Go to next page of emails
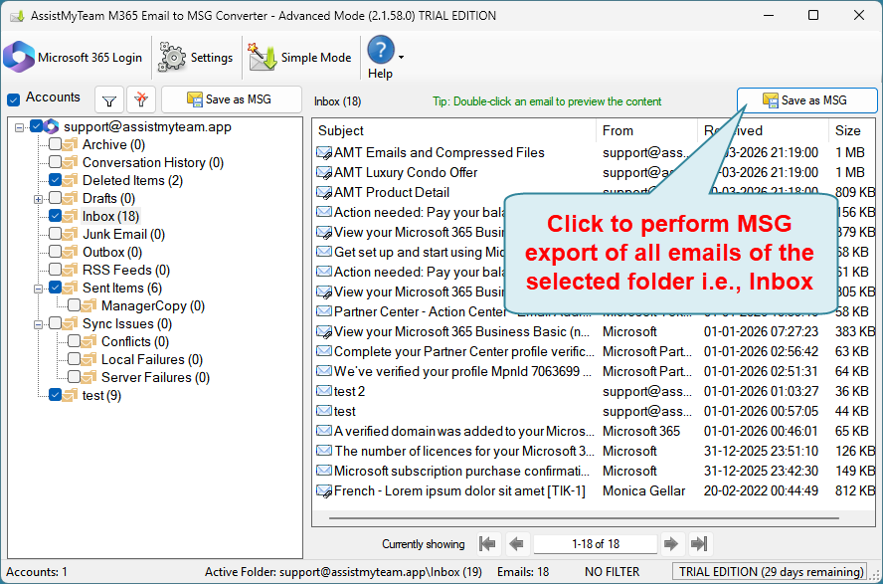This screenshot has height=584, width=883. [x=671, y=543]
